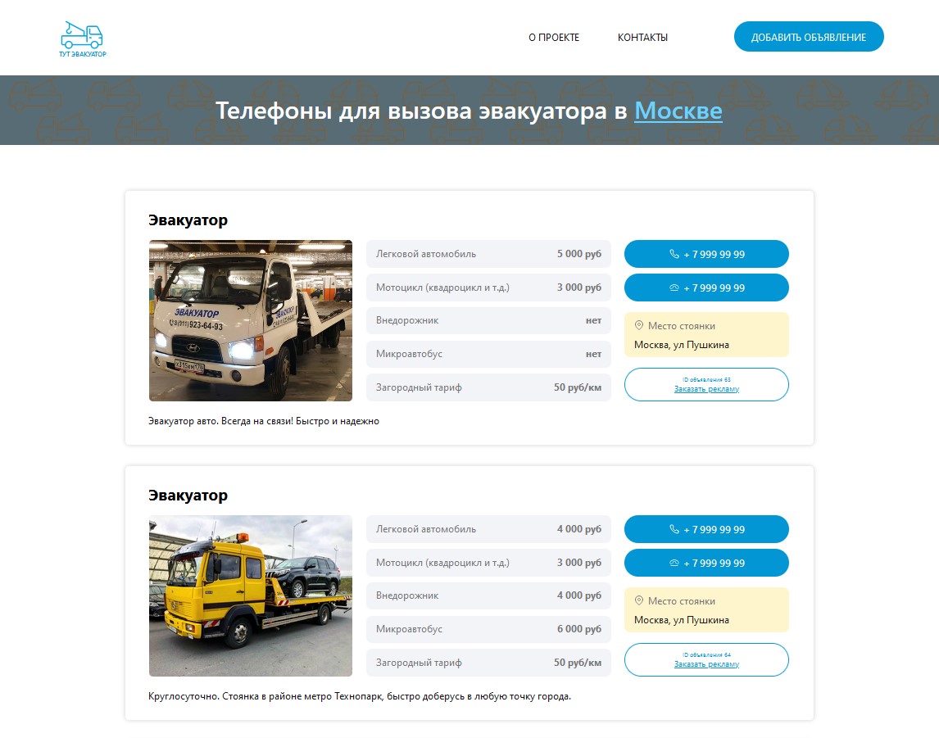Call the desk-phone-icon number in ad 63
Image resolution: width=939 pixels, height=738 pixels.
(x=706, y=288)
